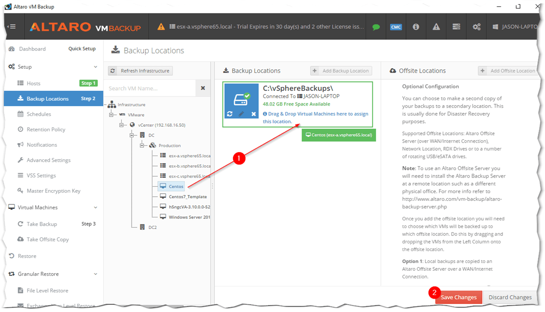Click the Advanced Settings wrench icon
This screenshot has height=312, width=545.
(21, 160)
